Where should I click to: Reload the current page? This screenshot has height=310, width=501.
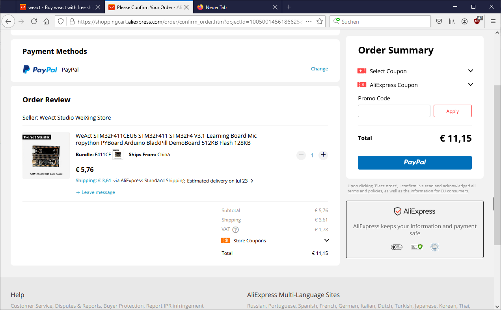tap(34, 22)
